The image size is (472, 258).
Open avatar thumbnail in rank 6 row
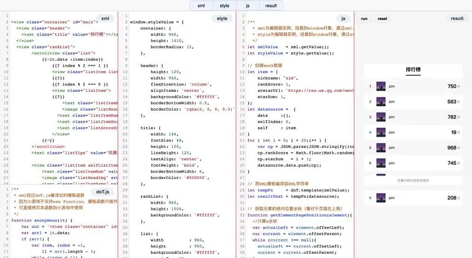381,163
